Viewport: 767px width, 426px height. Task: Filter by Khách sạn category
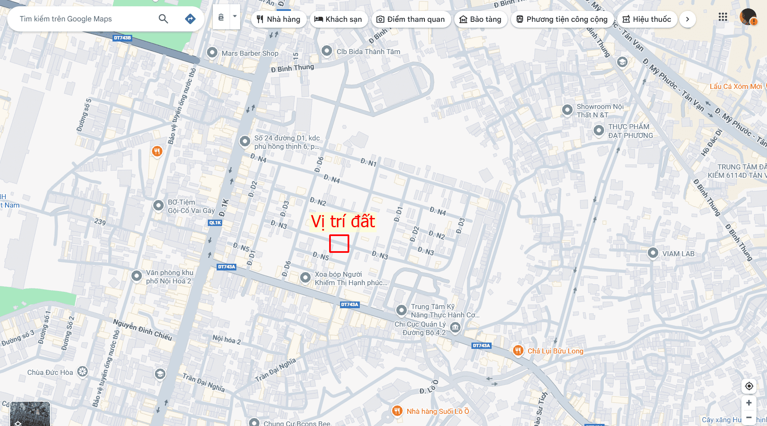pos(338,19)
